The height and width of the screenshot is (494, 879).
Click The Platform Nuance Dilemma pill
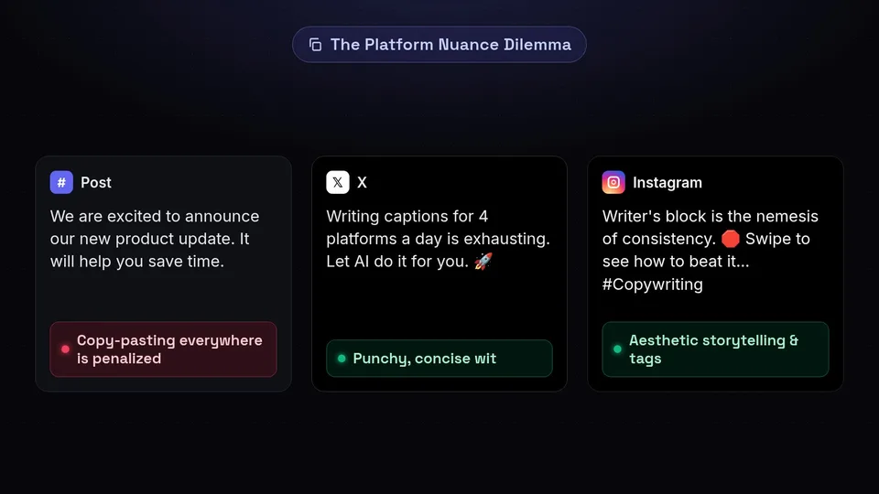[439, 45]
